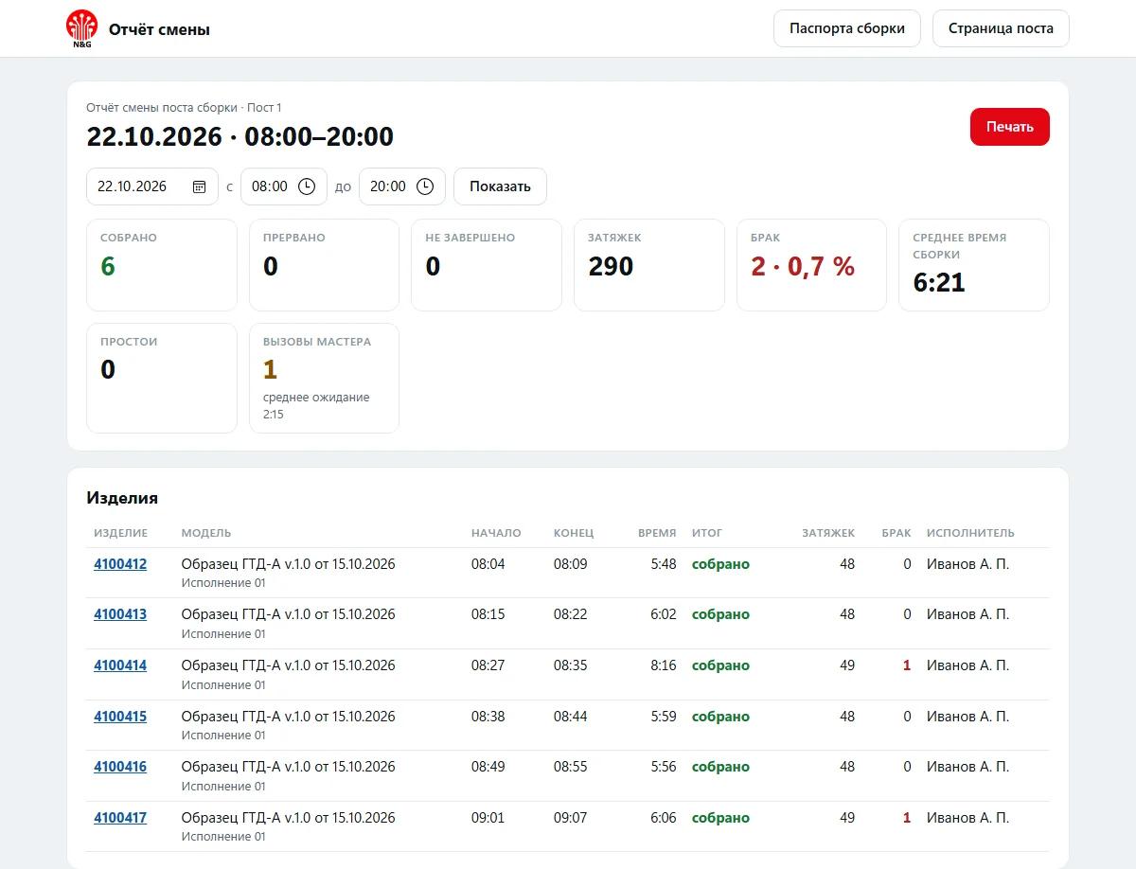Select the Не завершено summary card

pos(487,265)
